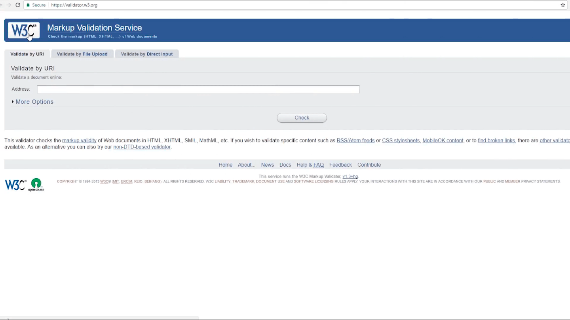
Task: Click the ERCIM link in copyright notice
Action: tap(127, 181)
